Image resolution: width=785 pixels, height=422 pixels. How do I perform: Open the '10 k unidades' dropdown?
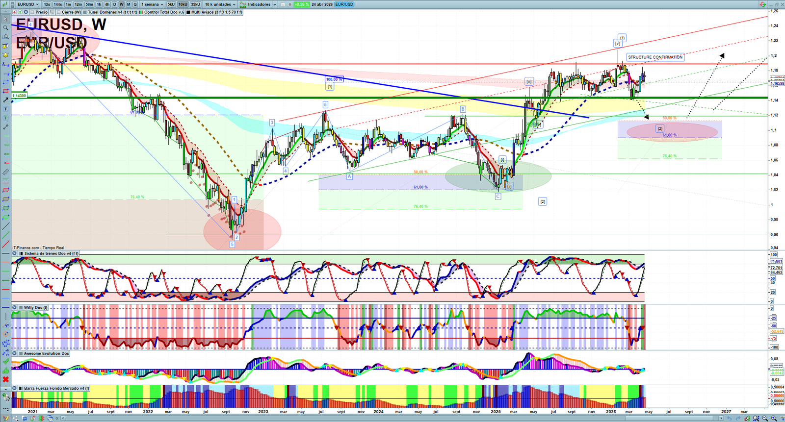tap(220, 4)
